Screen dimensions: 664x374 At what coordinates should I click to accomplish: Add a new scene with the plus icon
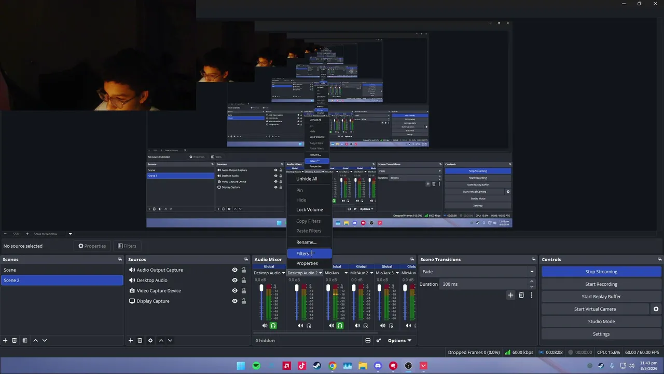pyautogui.click(x=5, y=340)
